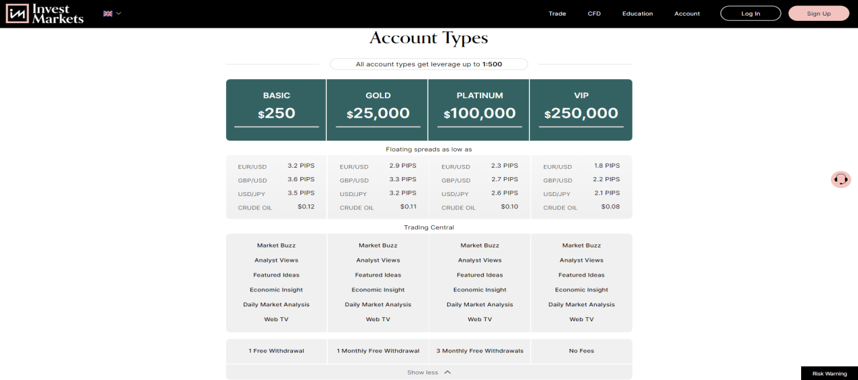Viewport: 858px width, 380px height.
Task: Click Web TV in the VIP column
Action: pyautogui.click(x=581, y=319)
